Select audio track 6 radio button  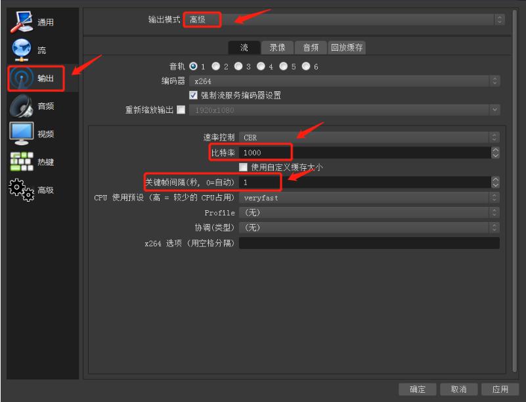tap(305, 66)
